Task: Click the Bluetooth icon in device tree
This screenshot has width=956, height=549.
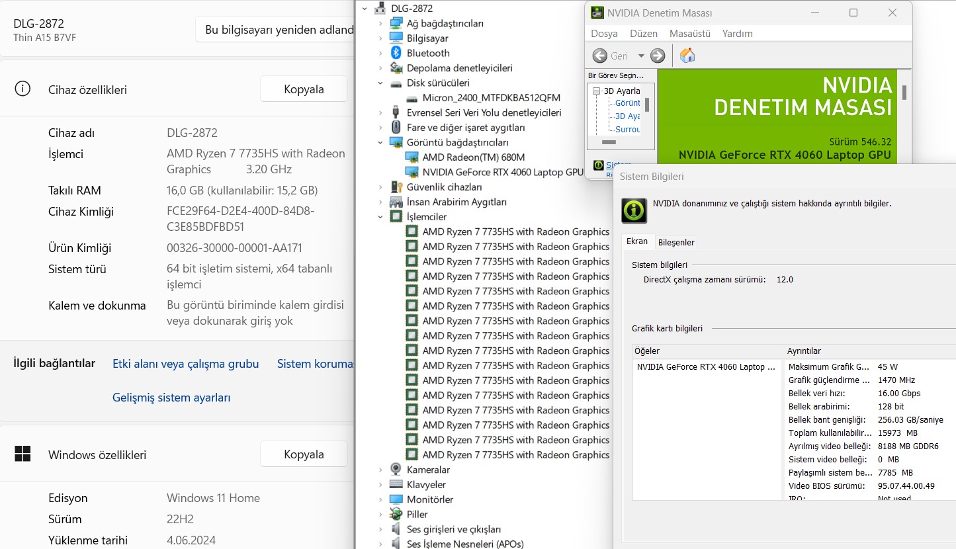Action: click(396, 53)
